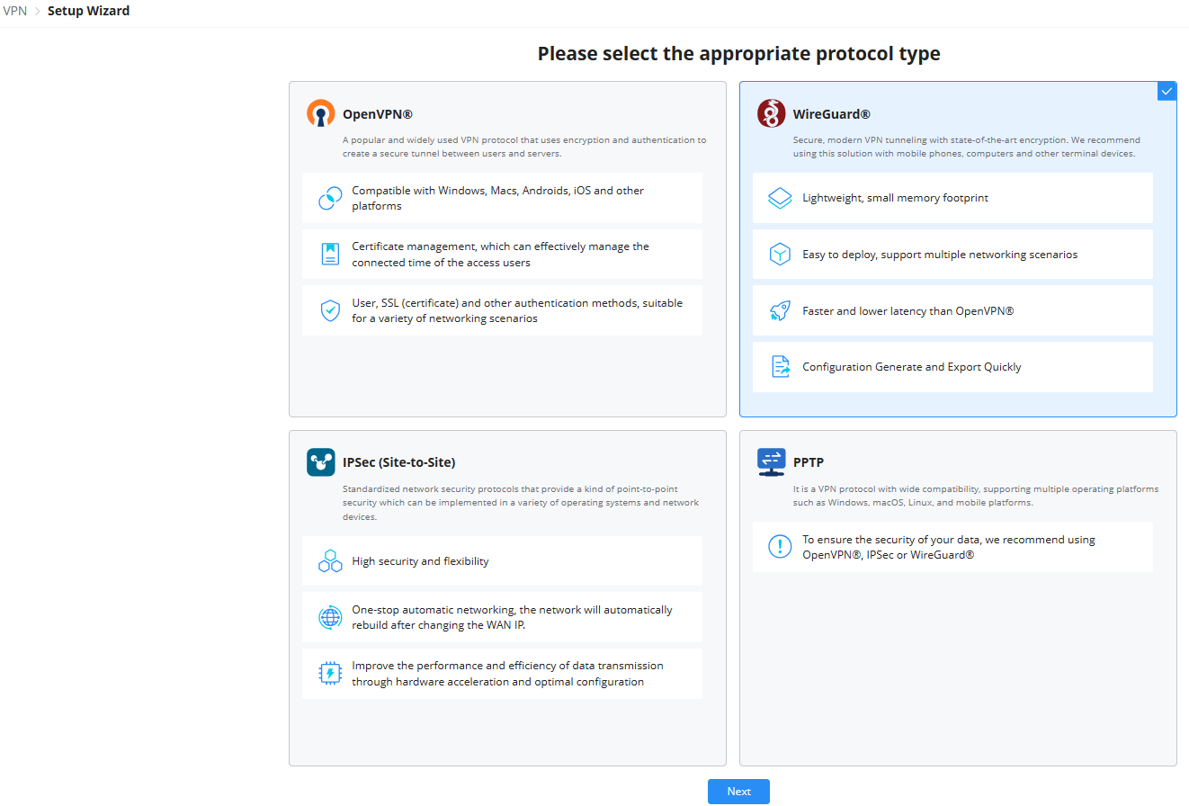1189x806 pixels.
Task: Toggle the WireGuard selected checkmark corner
Action: coord(1167,91)
